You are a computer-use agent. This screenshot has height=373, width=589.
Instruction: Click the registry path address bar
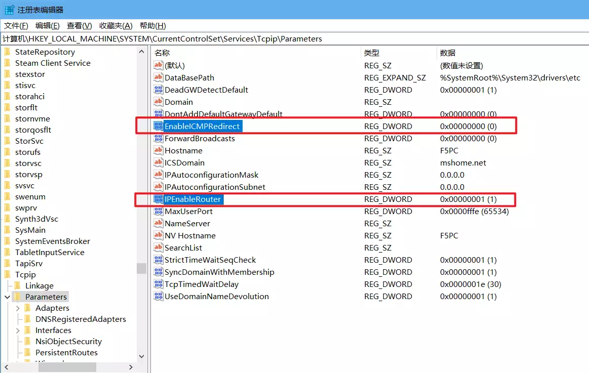click(294, 39)
